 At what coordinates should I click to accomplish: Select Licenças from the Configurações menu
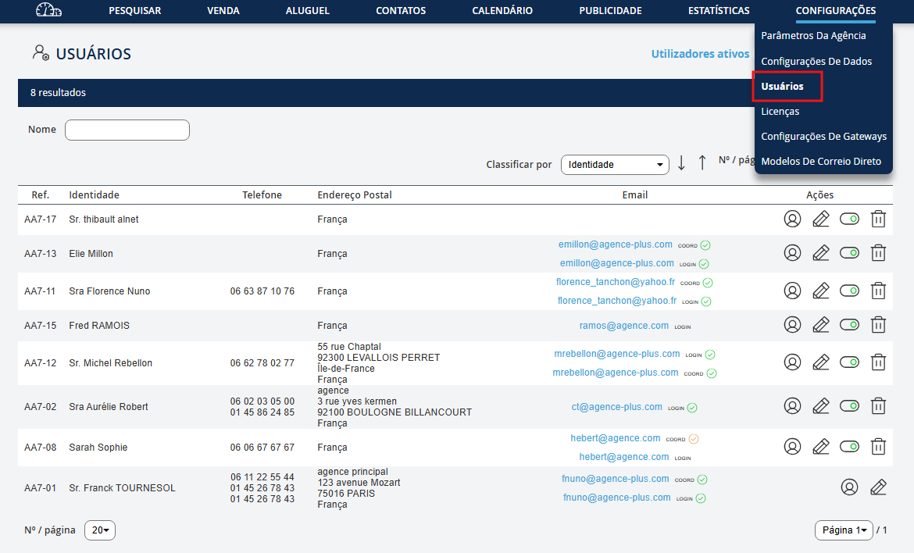[780, 112]
